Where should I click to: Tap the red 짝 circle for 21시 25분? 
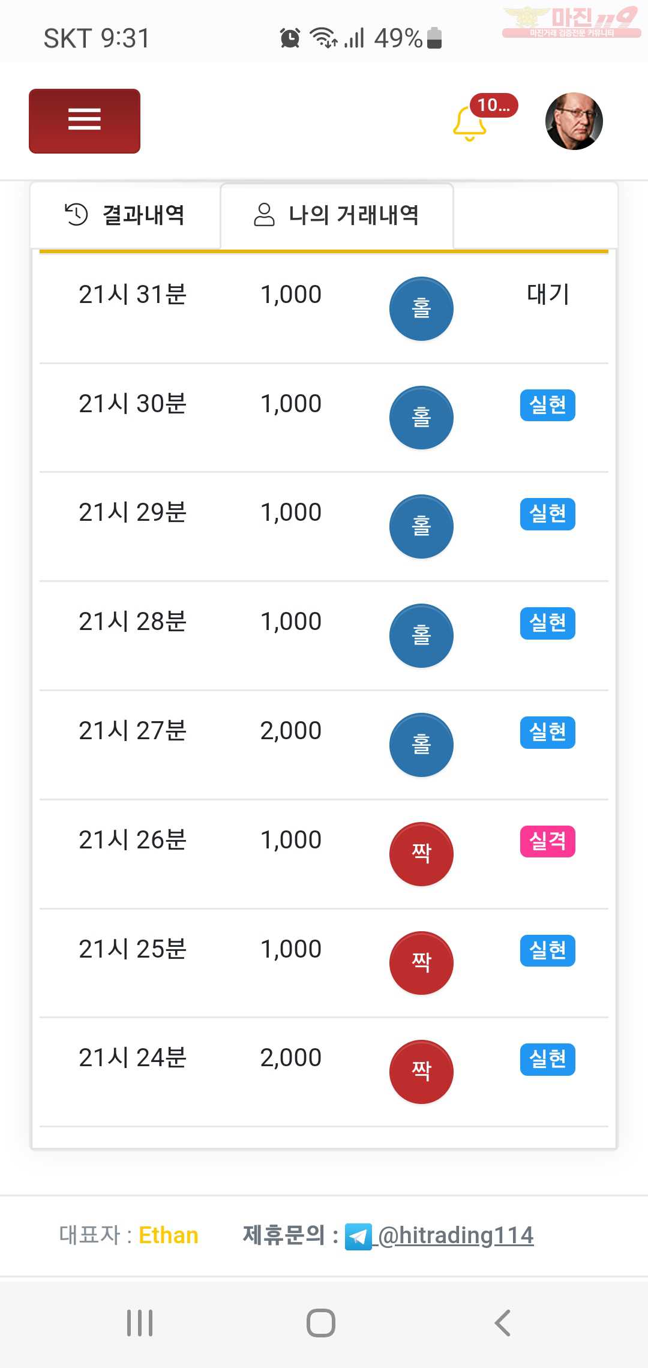421,962
